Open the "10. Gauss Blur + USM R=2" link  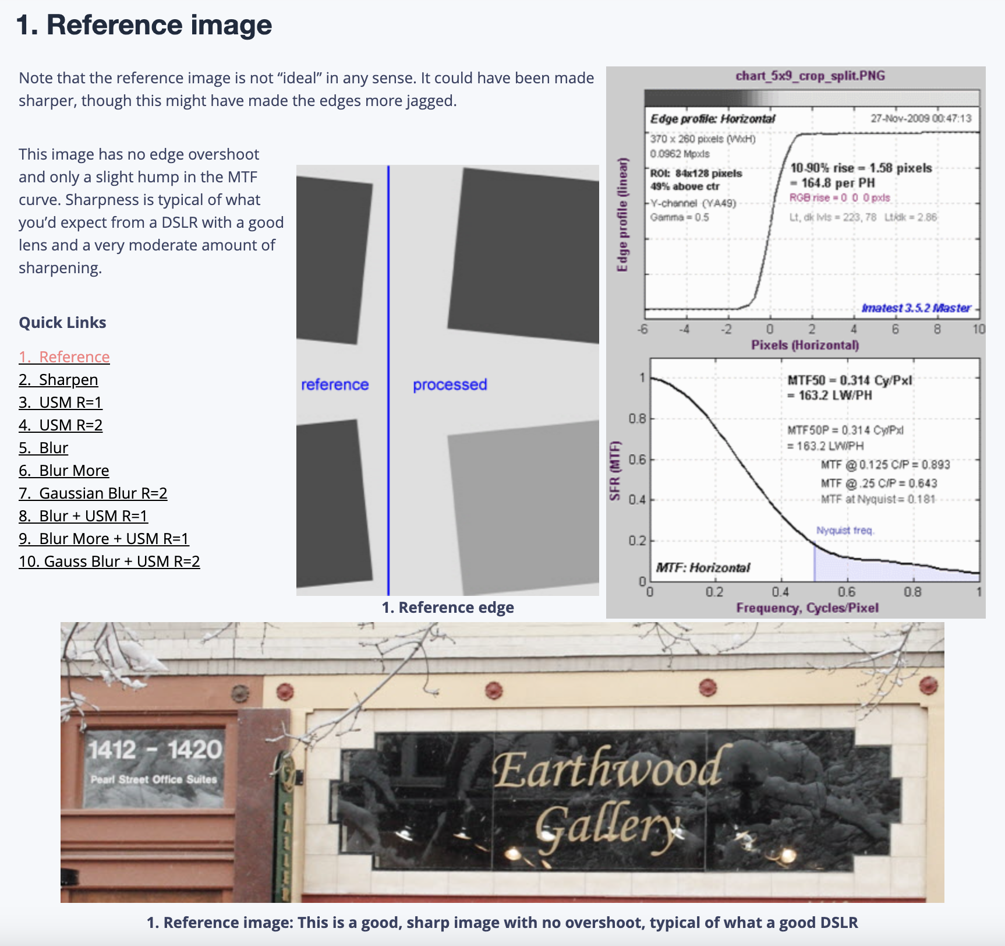(x=109, y=561)
